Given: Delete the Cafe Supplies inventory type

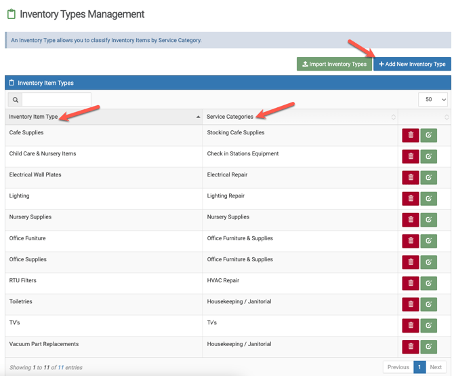Looking at the screenshot, I should [x=410, y=135].
